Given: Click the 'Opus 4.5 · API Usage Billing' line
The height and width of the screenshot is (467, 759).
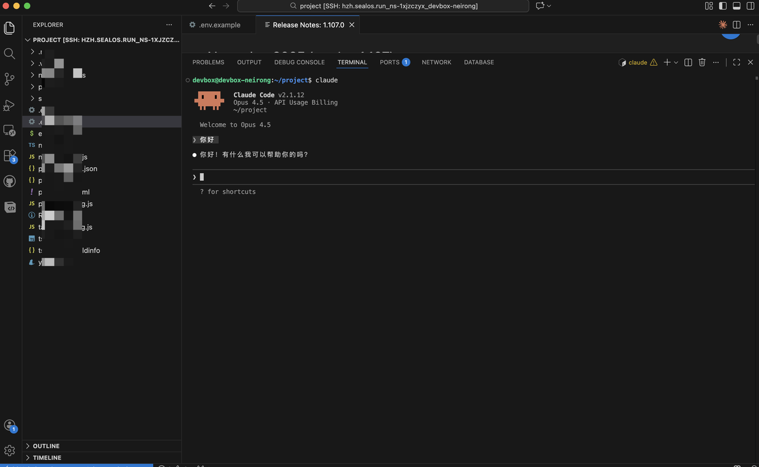Looking at the screenshot, I should click(285, 103).
